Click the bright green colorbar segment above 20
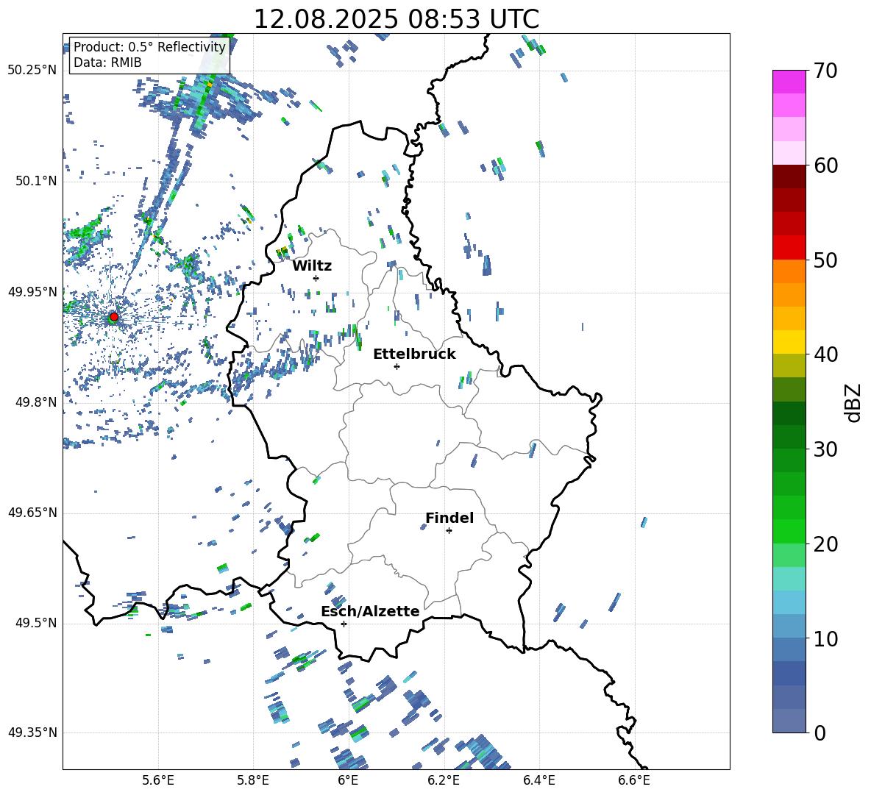This screenshot has width=871, height=795. click(789, 532)
